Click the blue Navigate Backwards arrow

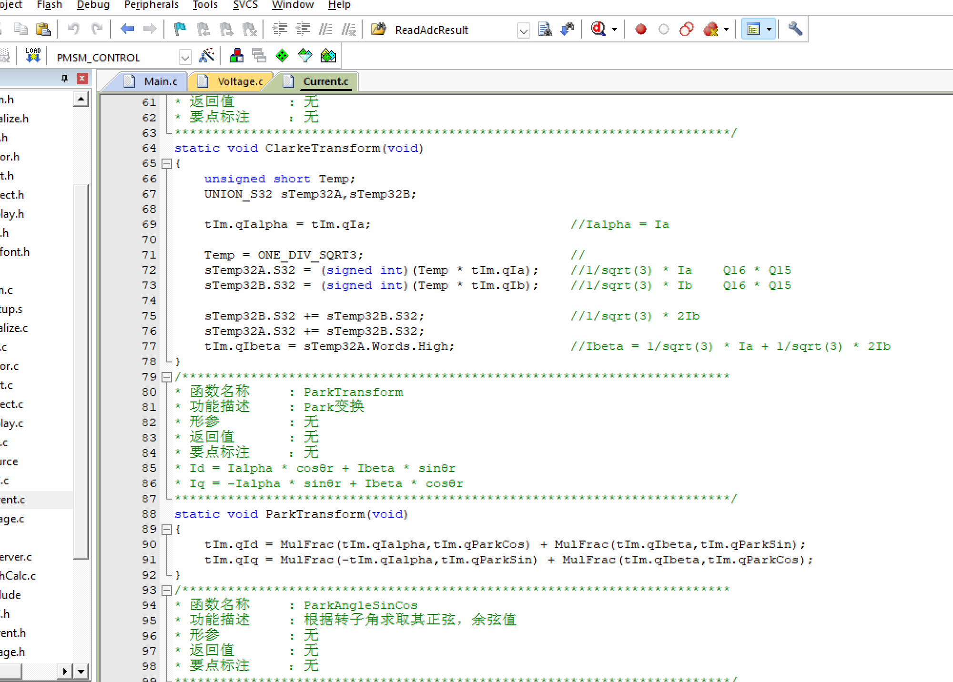[x=127, y=30]
